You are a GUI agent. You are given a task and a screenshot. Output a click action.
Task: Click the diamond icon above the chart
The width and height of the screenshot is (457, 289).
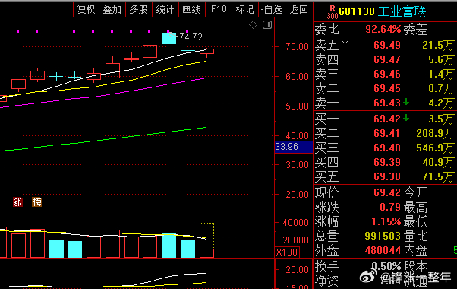click(x=253, y=25)
